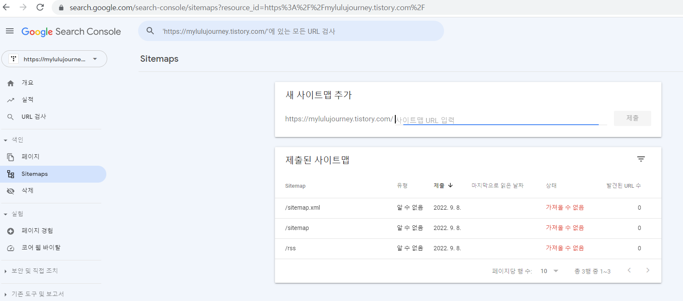Open the filter icon in 제출된 사이트맵
The width and height of the screenshot is (683, 301).
[641, 159]
